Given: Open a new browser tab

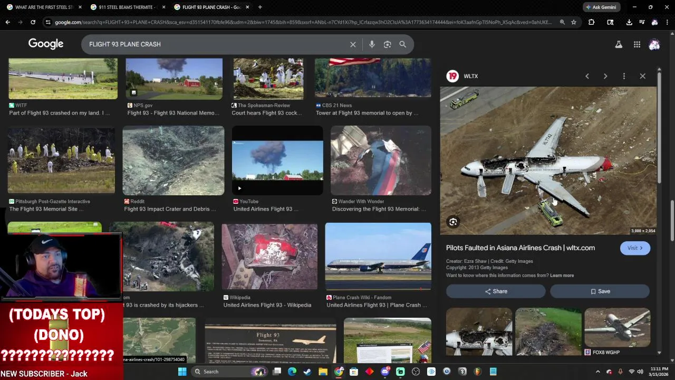Looking at the screenshot, I should coord(260,7).
